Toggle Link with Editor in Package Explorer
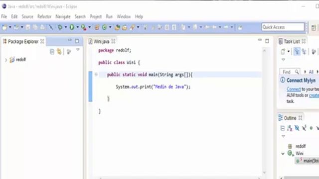 [59, 52]
